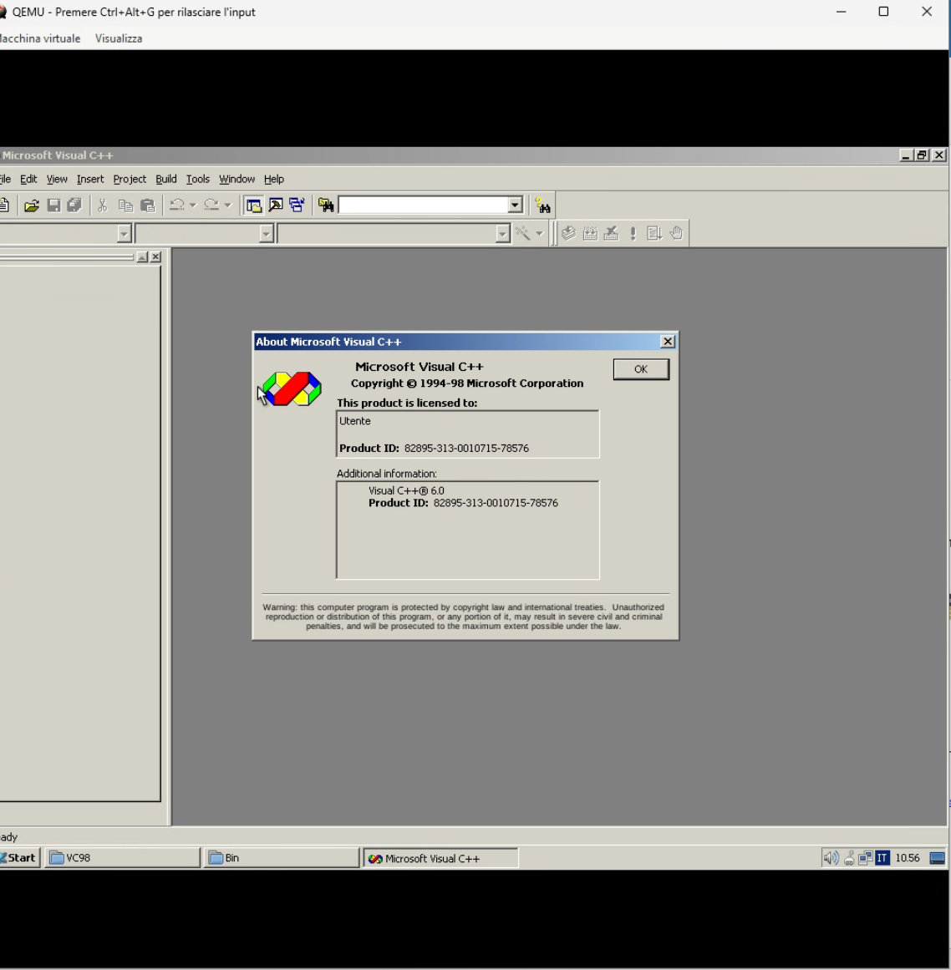Click the desktop icon at taskbar end
951x970 pixels.
tap(938, 858)
